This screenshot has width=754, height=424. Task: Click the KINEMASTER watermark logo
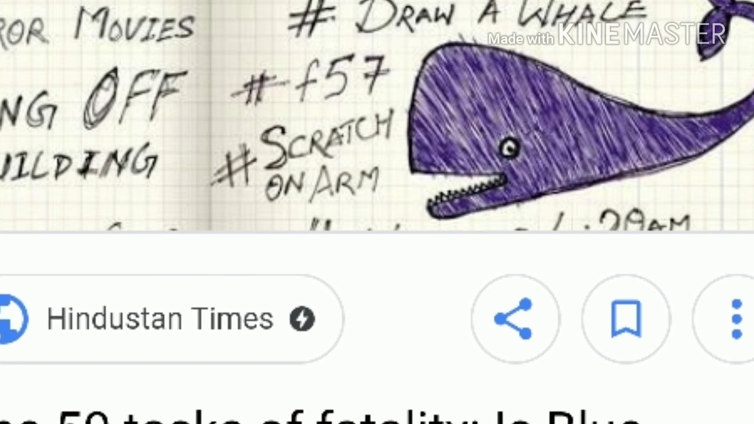(x=641, y=35)
